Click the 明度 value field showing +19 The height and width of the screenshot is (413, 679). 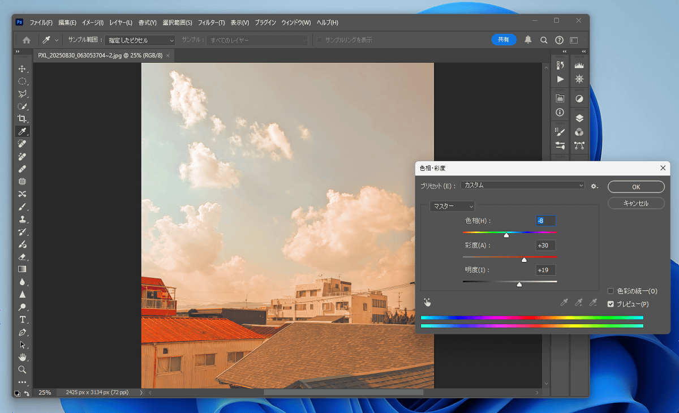[x=546, y=270]
